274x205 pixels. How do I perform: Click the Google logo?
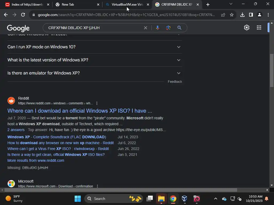click(x=18, y=28)
